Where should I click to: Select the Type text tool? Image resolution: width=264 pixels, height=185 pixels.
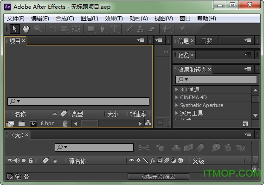click(x=114, y=29)
